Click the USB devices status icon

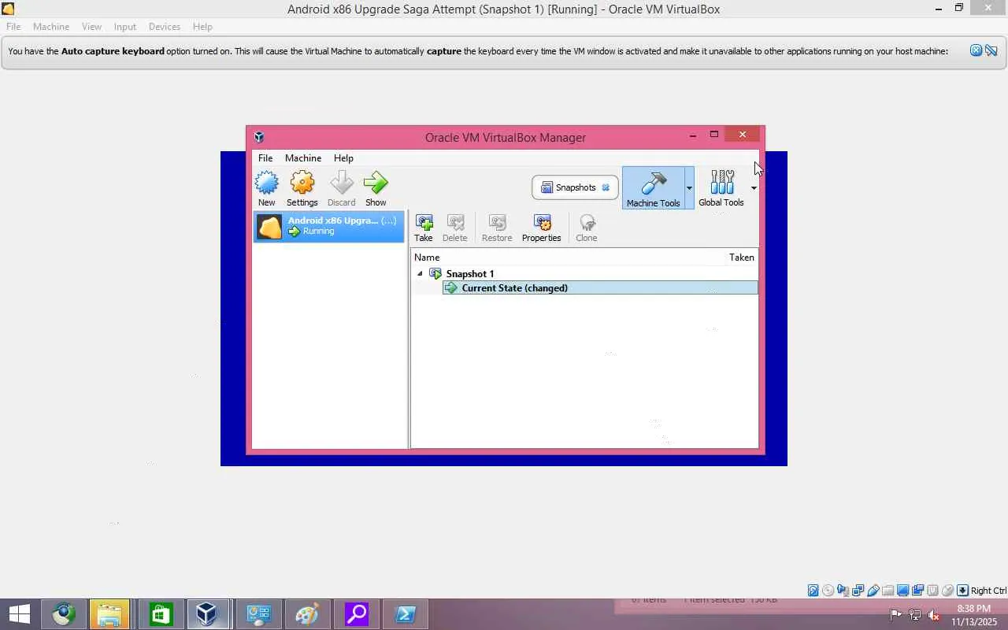[x=873, y=591]
